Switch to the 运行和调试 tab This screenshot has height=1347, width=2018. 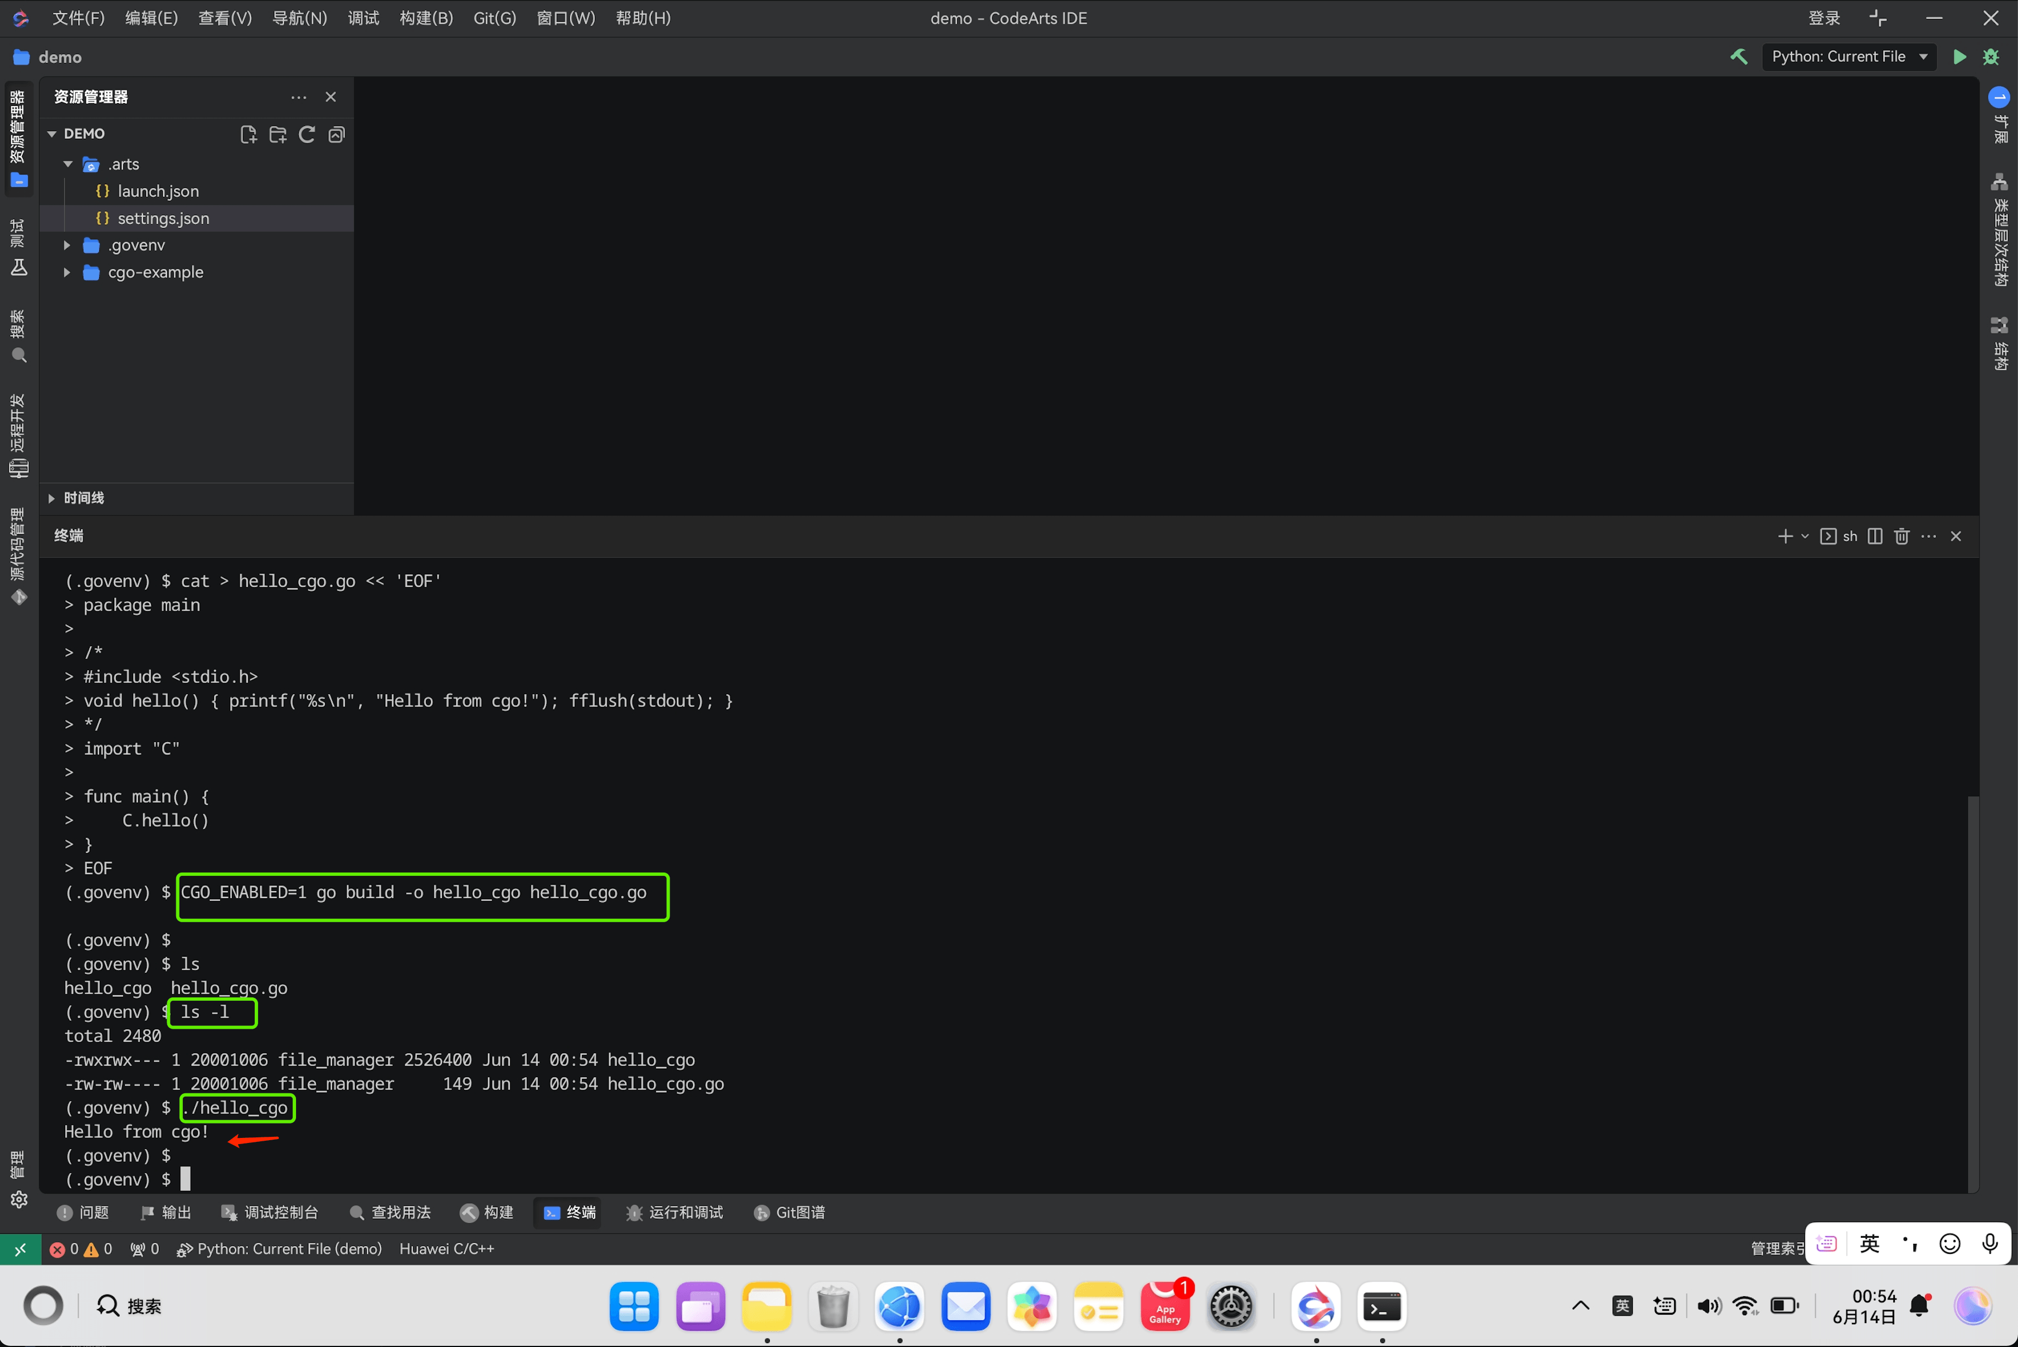674,1212
